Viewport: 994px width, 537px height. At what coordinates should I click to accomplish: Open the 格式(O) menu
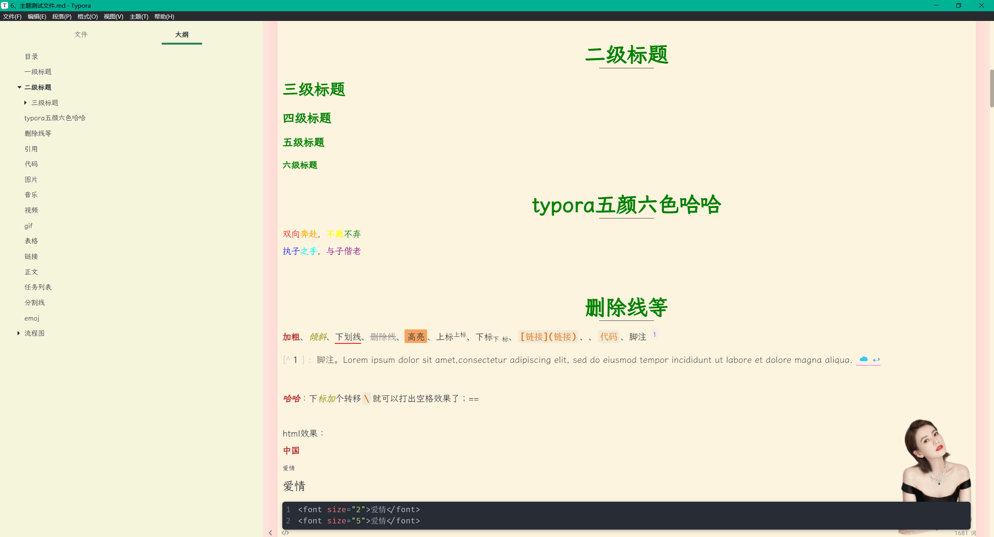88,16
